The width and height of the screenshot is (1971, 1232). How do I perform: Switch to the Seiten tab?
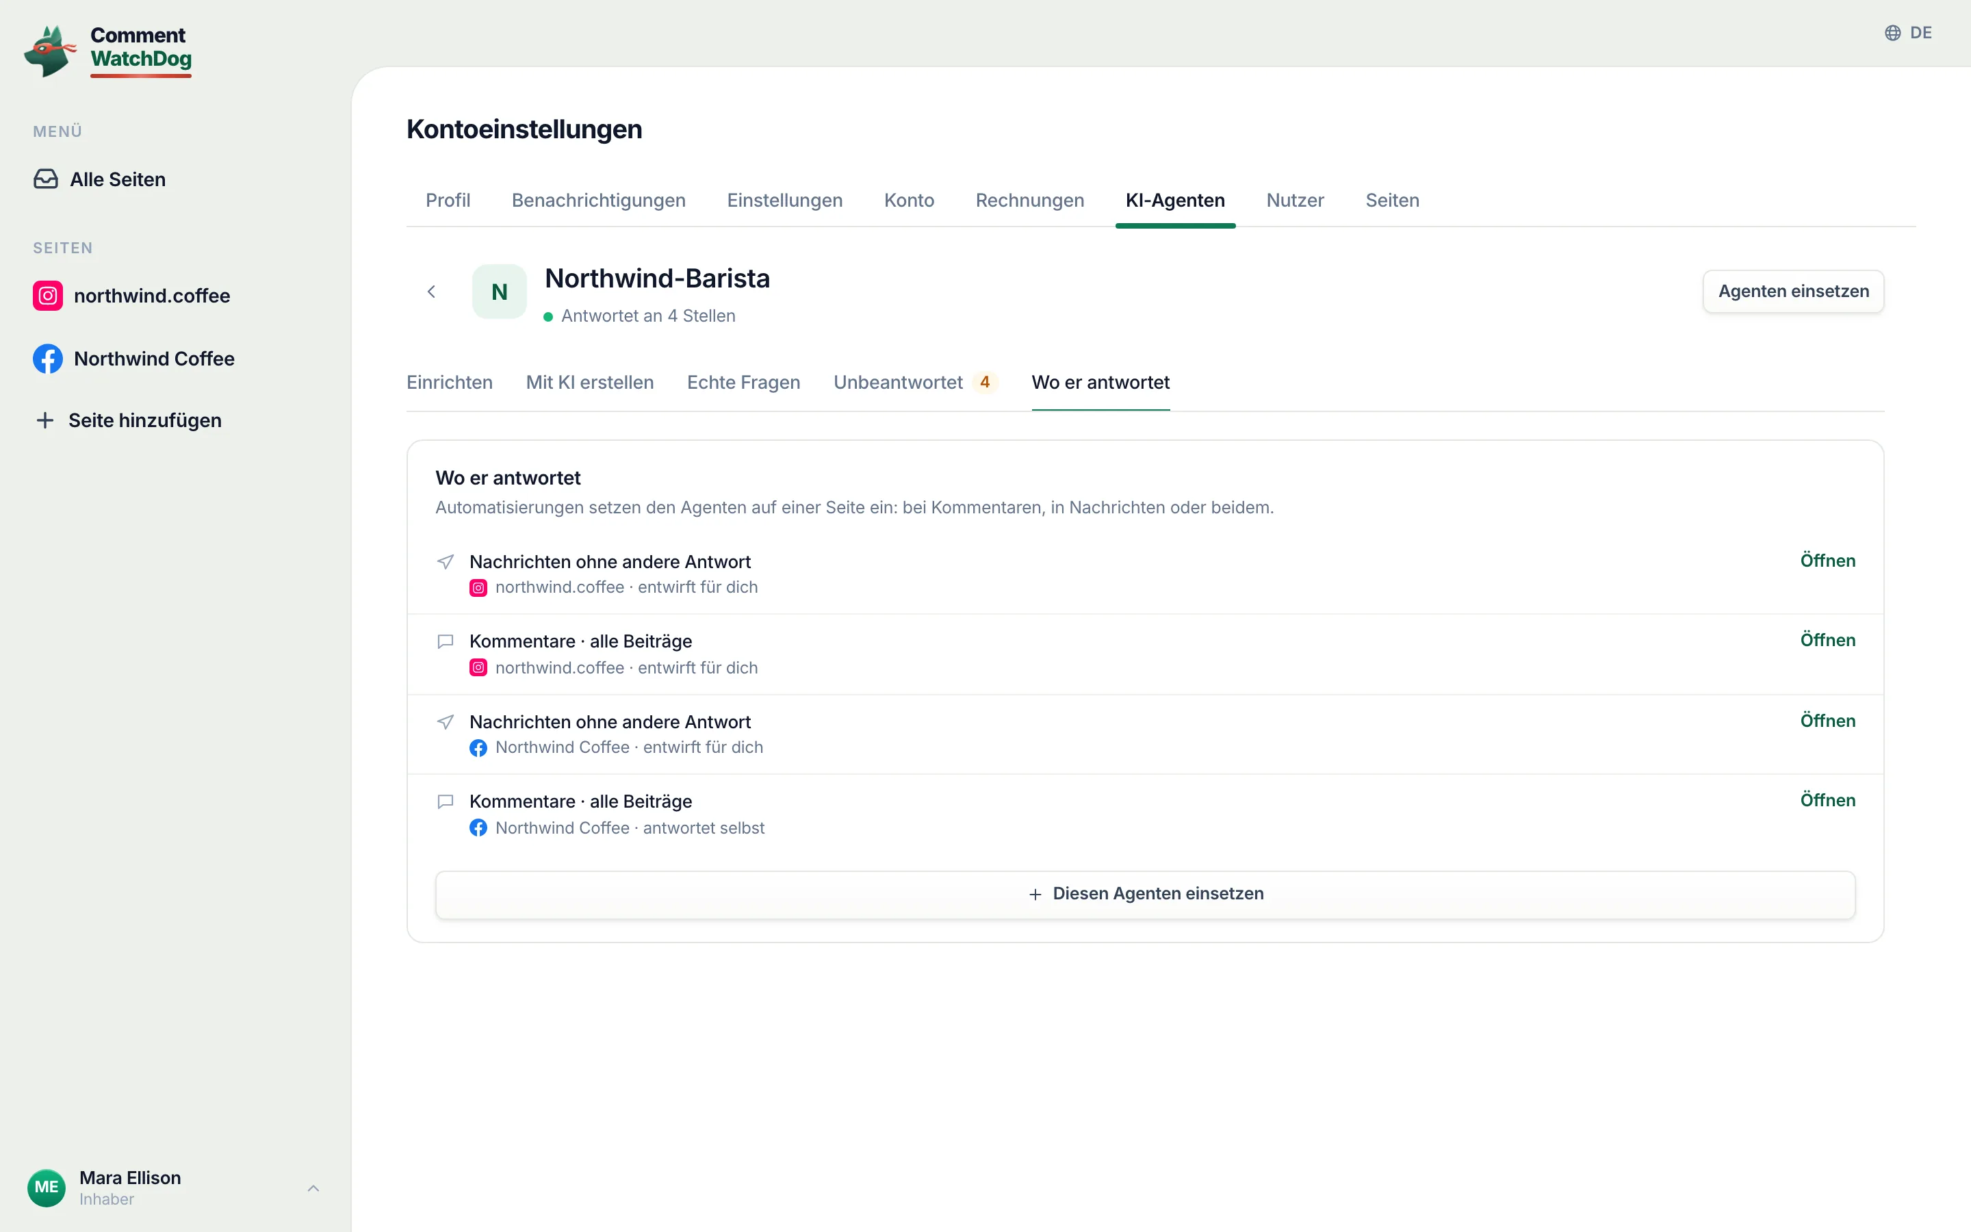1392,201
